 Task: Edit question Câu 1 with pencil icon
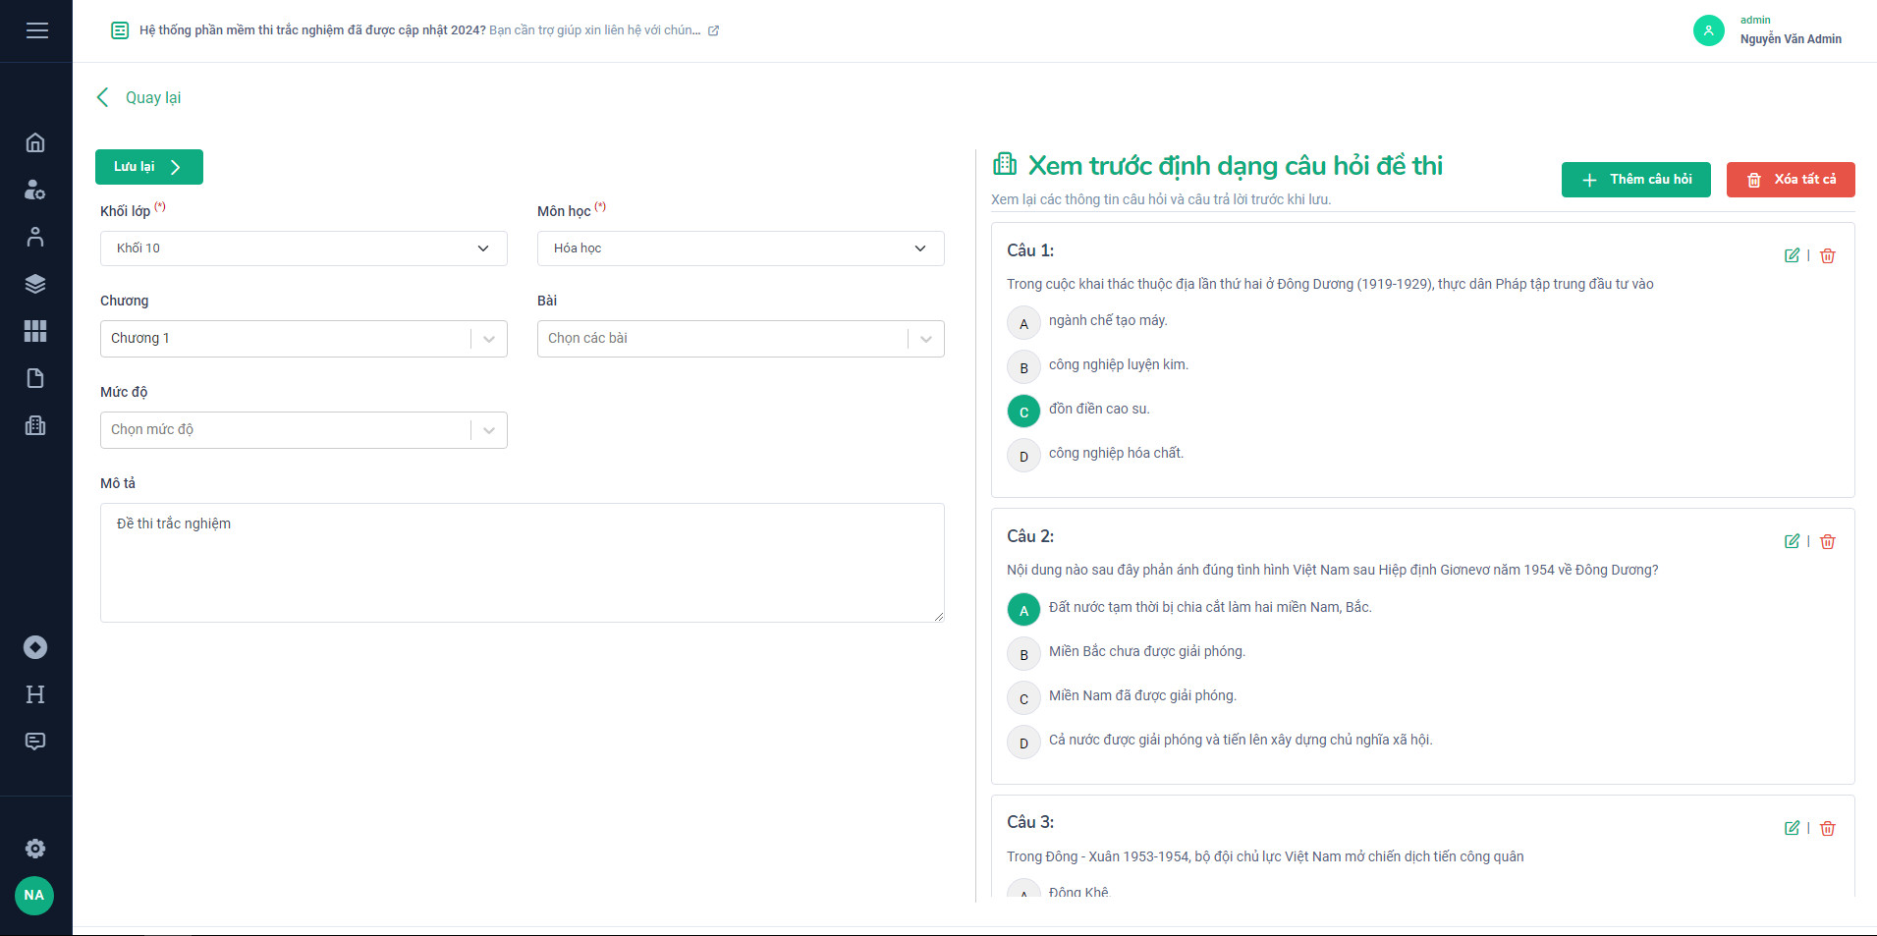point(1792,255)
